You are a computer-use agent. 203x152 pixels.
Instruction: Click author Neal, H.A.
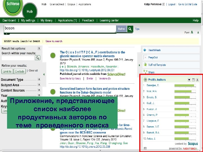(x=152, y=91)
